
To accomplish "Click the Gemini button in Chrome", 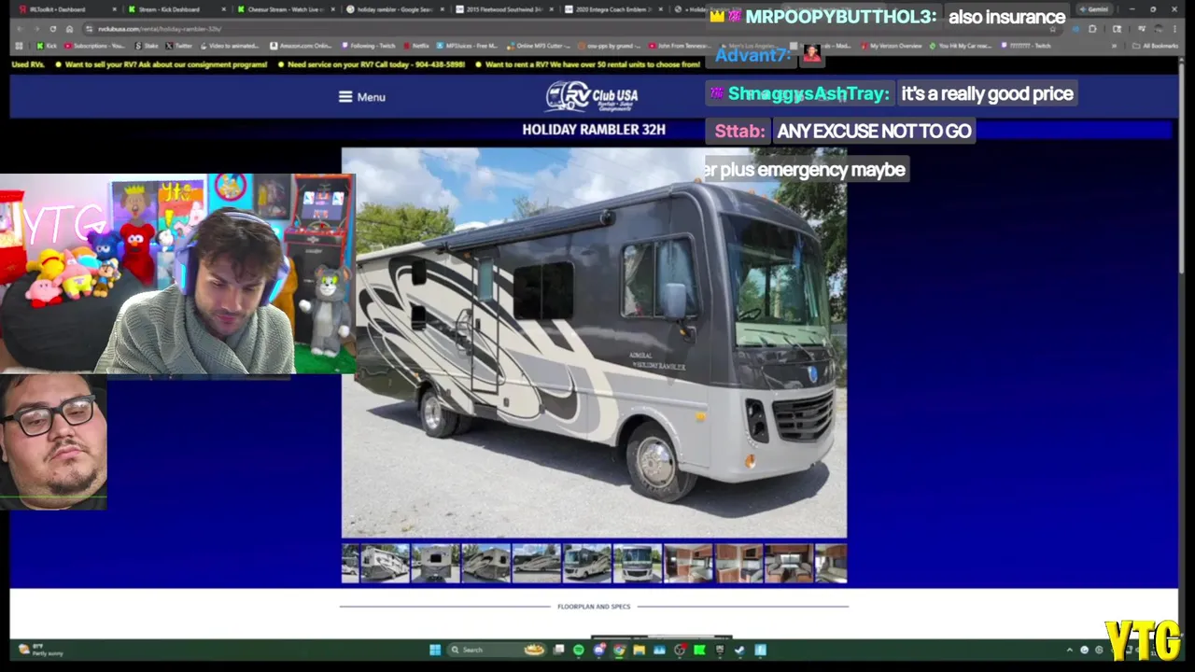I will click(x=1093, y=9).
